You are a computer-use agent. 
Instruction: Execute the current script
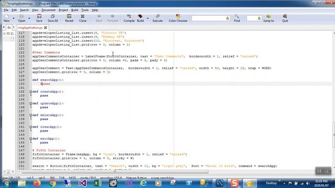coord(158,18)
